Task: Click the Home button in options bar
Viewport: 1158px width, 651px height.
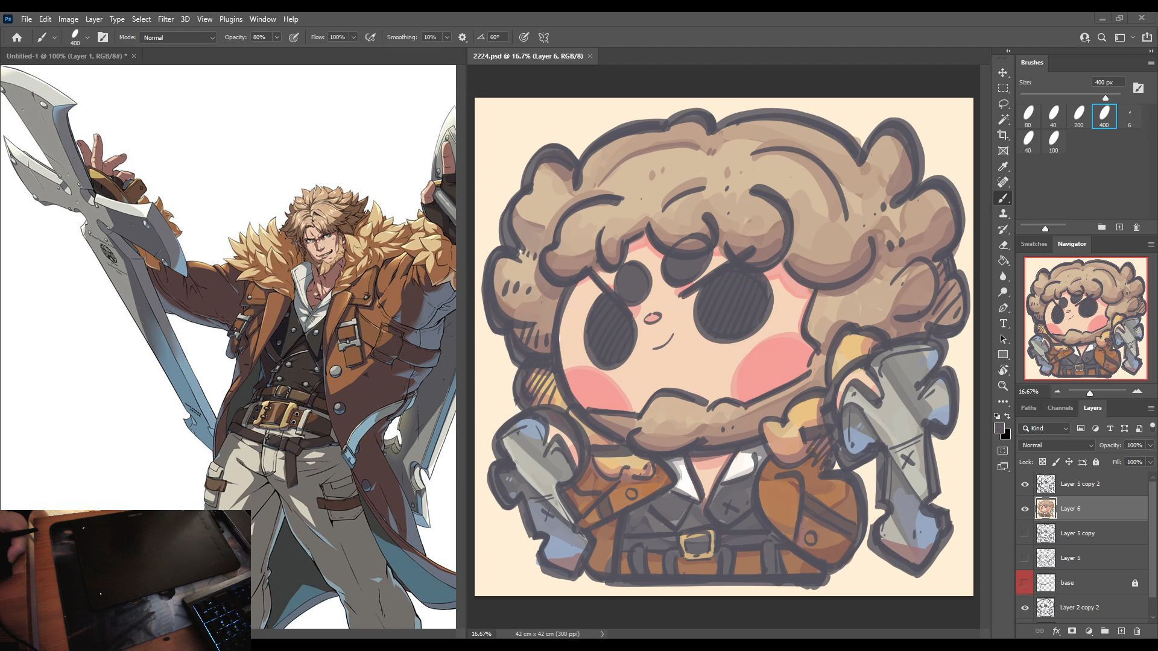Action: [17, 37]
